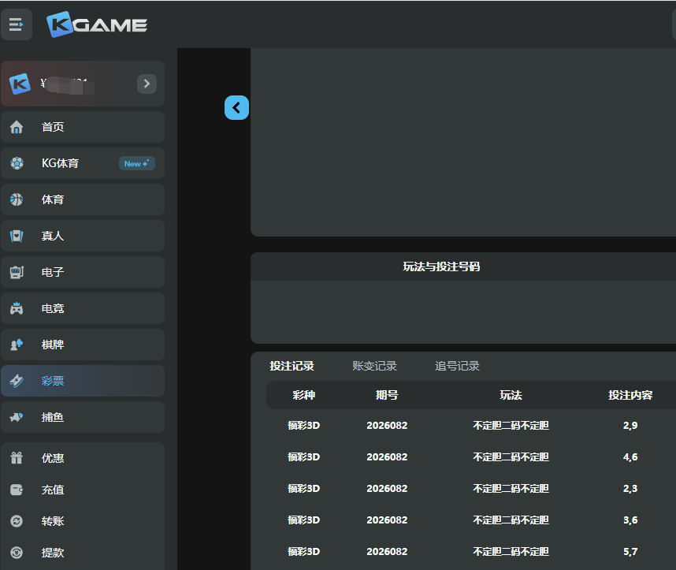Expand the account balance arrow
676x570 pixels.
tap(147, 84)
